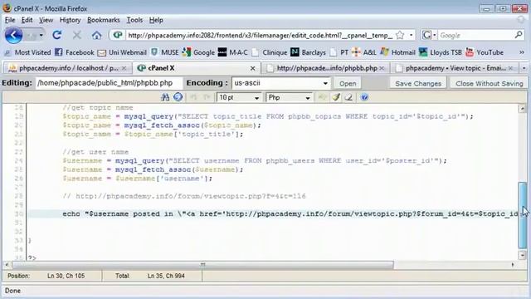Switch to the phpacademy View topic tab
This screenshot has height=299, width=531.
(x=455, y=68)
